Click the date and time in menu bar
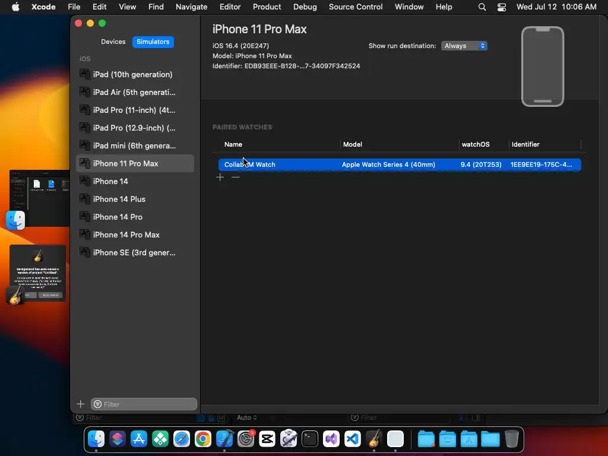 tap(556, 7)
